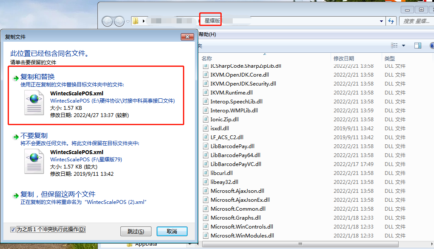This screenshot has height=249, width=434.
Task: Sort by Date modified (修改日期) column
Action: (x=343, y=58)
